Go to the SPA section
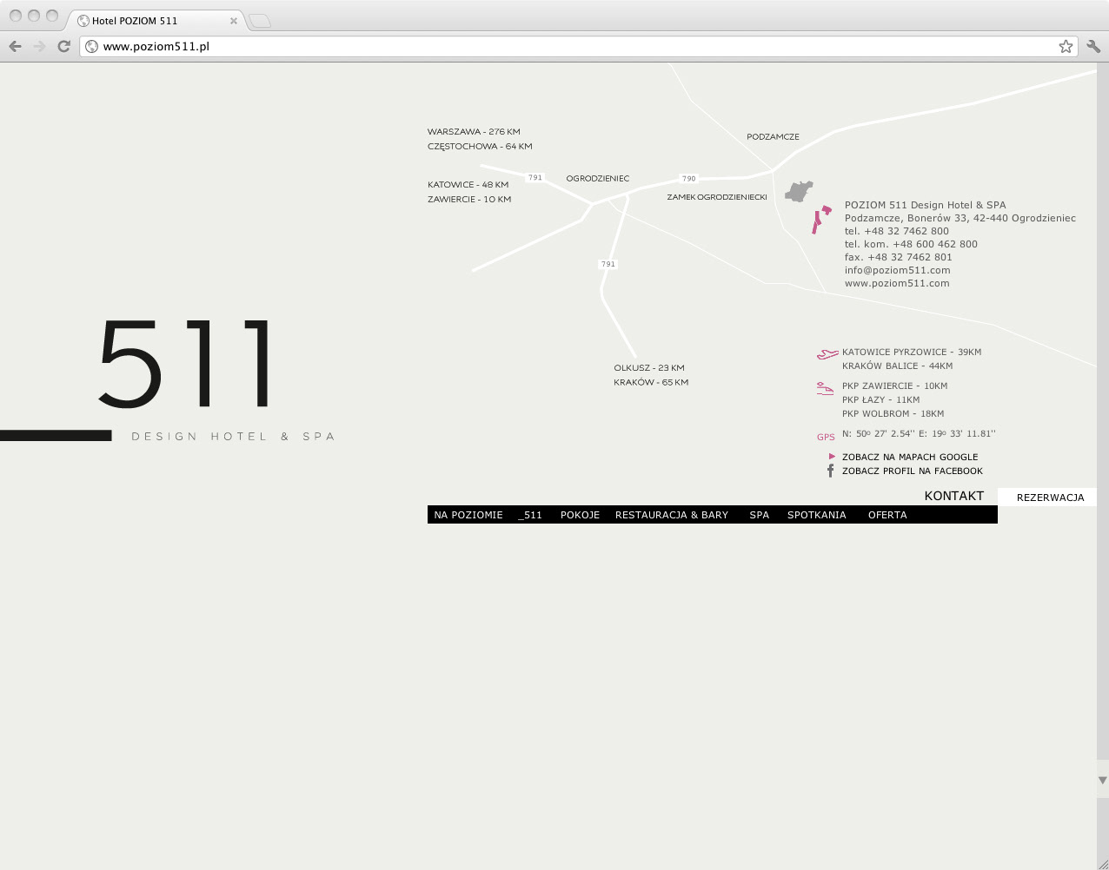1109x870 pixels. (x=759, y=515)
